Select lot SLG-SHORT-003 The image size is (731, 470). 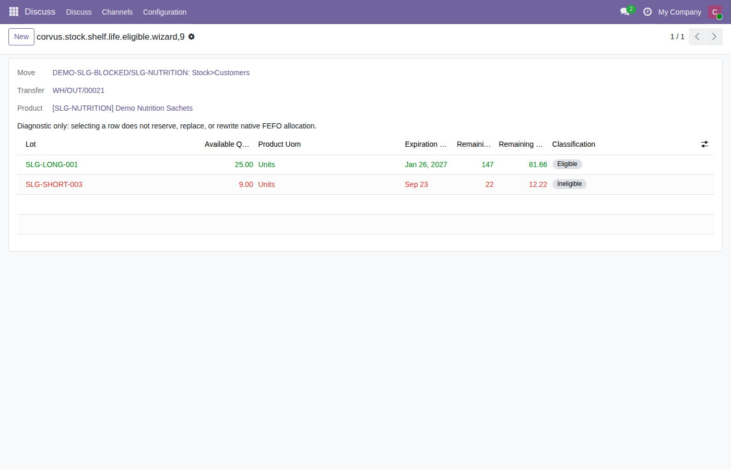click(54, 184)
